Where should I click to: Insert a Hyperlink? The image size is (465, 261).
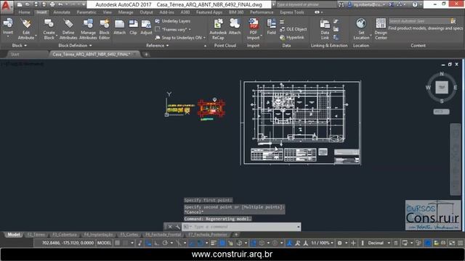point(292,38)
